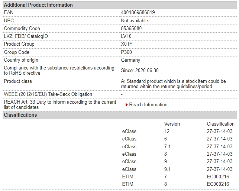239x191 pixels.
Task: Select ETIM version 7 code EC000216
Action: [218, 177]
